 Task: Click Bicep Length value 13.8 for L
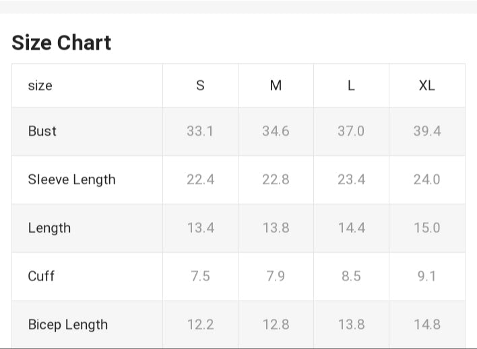(x=351, y=325)
